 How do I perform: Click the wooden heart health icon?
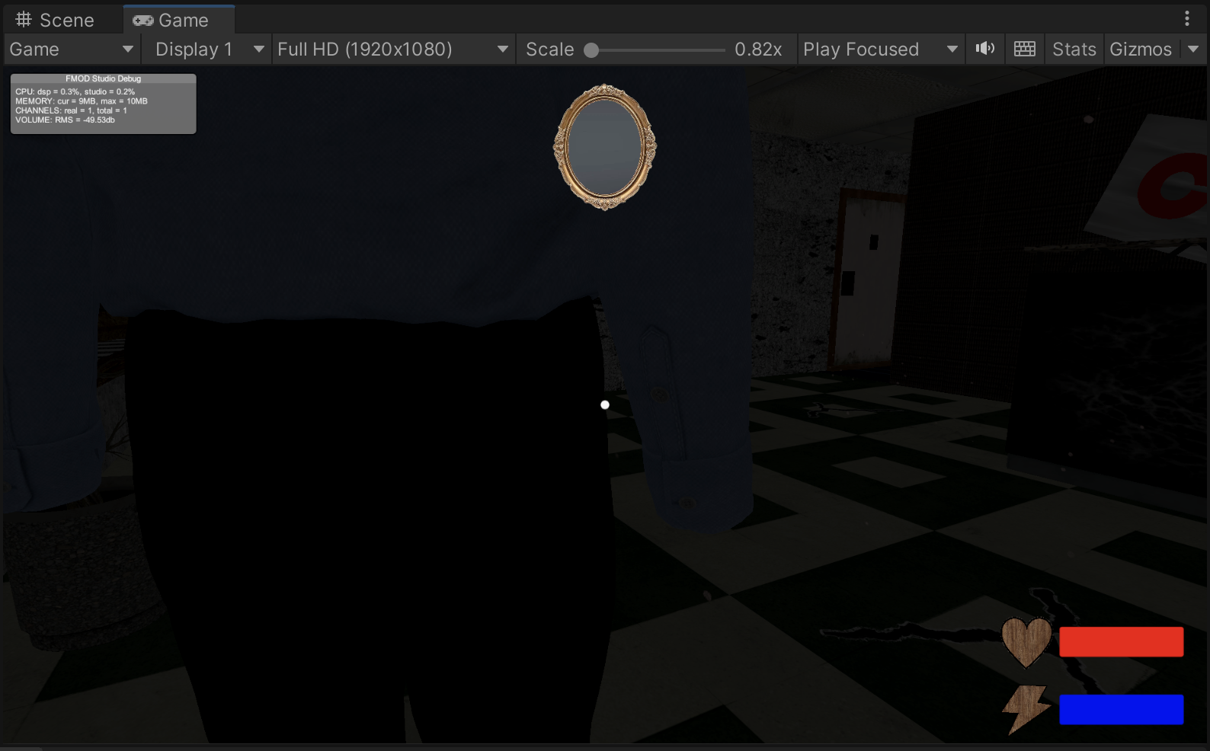pyautogui.click(x=1026, y=642)
